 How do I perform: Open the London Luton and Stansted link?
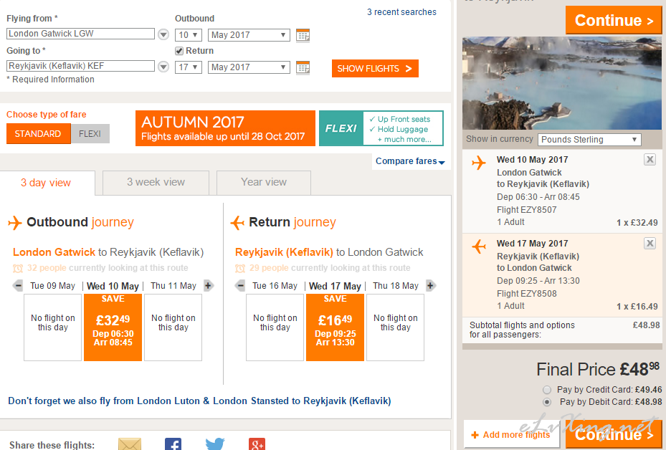point(199,401)
